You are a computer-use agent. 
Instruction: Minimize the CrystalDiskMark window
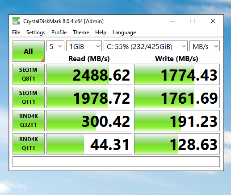point(172,21)
